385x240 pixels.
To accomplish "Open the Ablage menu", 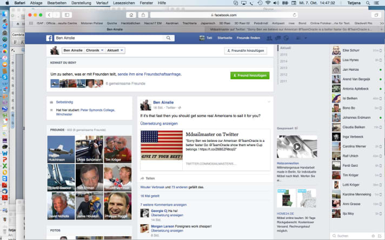I will click(36, 3).
